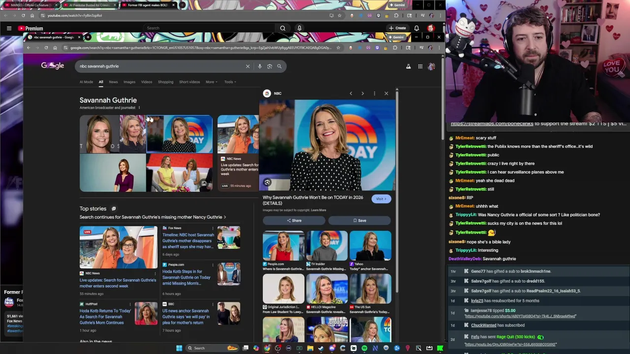Open BBC US news anchor article link
This screenshot has width=630, height=354.
pyautogui.click(x=186, y=317)
